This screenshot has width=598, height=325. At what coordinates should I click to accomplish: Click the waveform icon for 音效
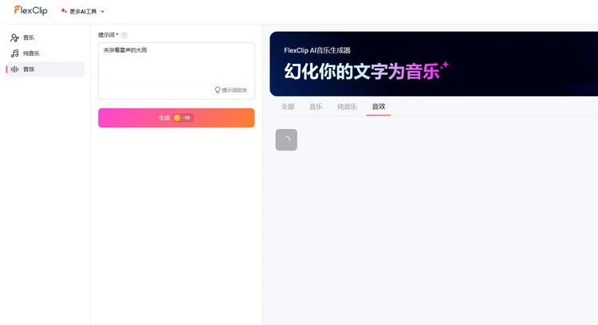tap(14, 69)
